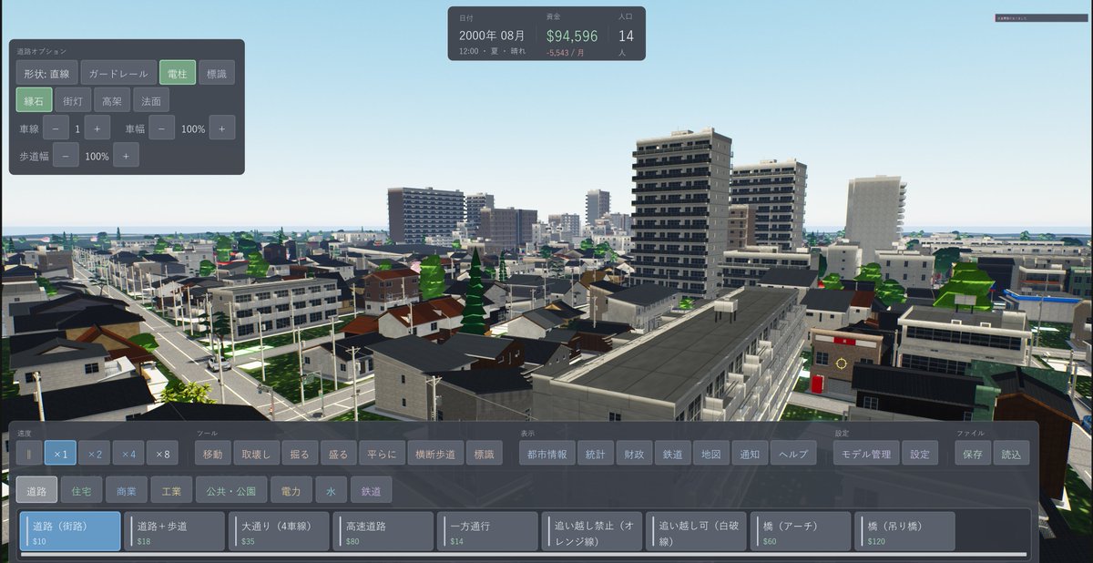Screen dimensions: 1093x563
Task: Open the 都市情報 view
Action: [x=547, y=453]
